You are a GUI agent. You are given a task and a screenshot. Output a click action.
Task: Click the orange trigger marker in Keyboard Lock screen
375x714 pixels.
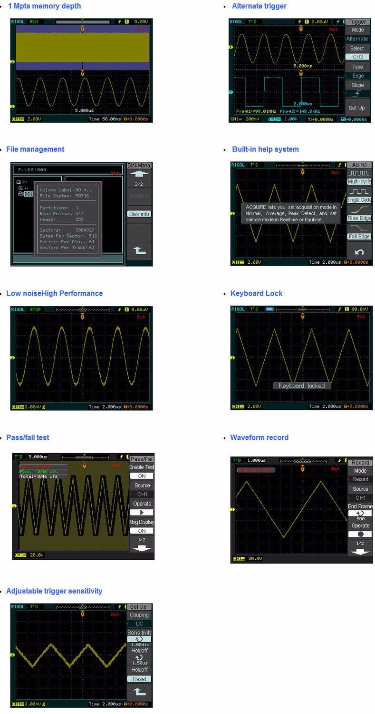click(x=302, y=316)
